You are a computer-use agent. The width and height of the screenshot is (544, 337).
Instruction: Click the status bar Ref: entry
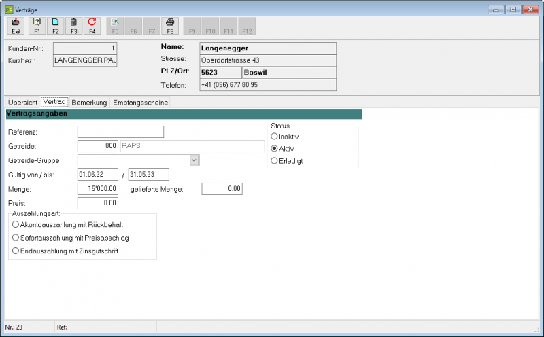(62, 327)
